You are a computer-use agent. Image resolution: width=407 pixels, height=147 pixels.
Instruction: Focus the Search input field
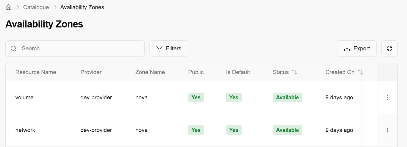[x=81, y=48]
